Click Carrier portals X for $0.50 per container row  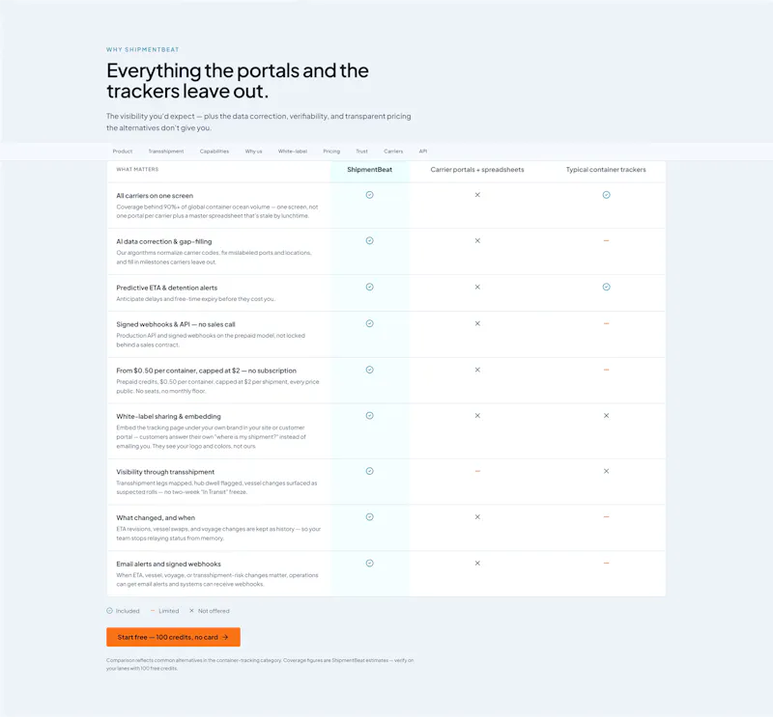[x=477, y=370]
